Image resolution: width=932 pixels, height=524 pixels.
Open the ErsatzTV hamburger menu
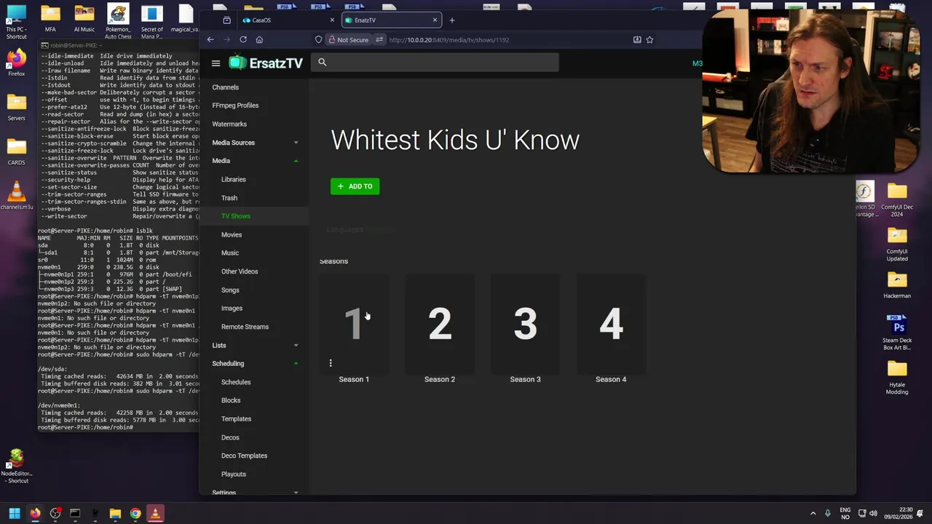click(x=216, y=63)
